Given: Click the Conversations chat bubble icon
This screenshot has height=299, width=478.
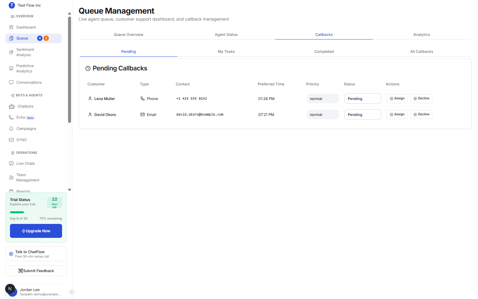Looking at the screenshot, I should [11, 82].
